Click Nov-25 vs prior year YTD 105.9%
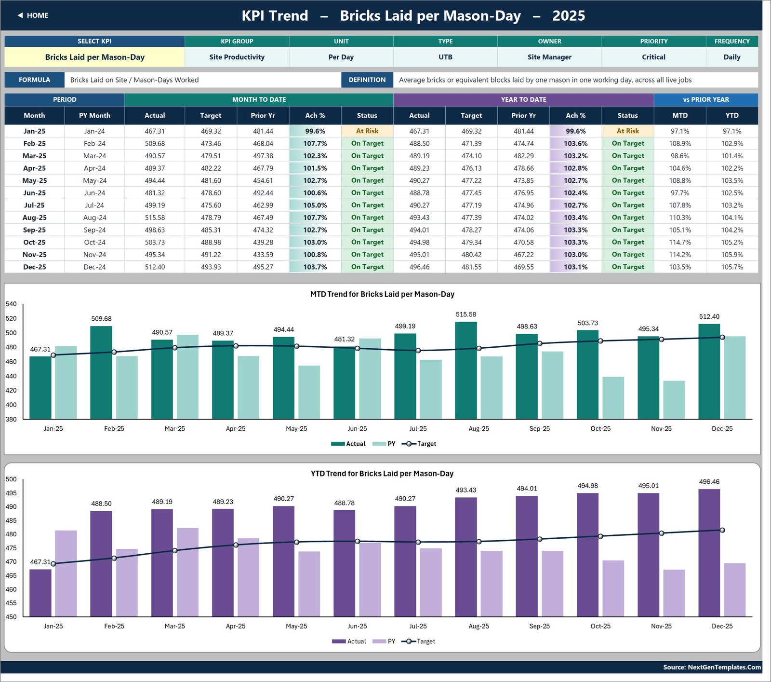The width and height of the screenshot is (771, 682). [732, 255]
